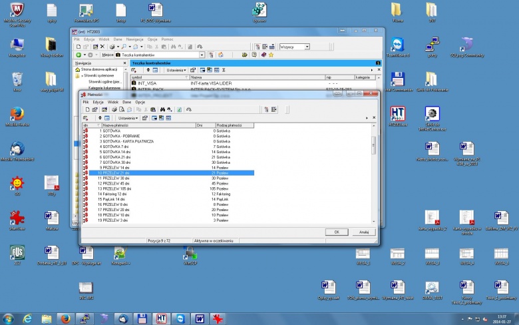Open the Edycja menu in Płatności

pyautogui.click(x=98, y=102)
